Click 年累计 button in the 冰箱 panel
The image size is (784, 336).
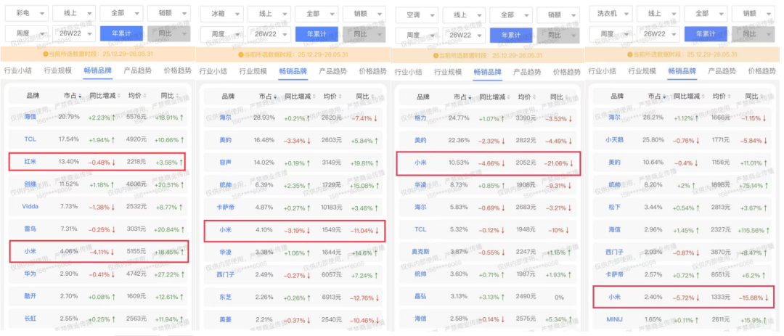pos(317,35)
